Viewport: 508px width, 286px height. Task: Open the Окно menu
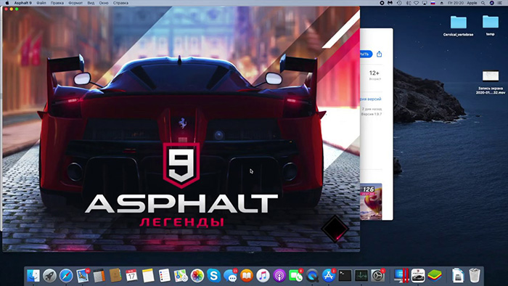[104, 3]
